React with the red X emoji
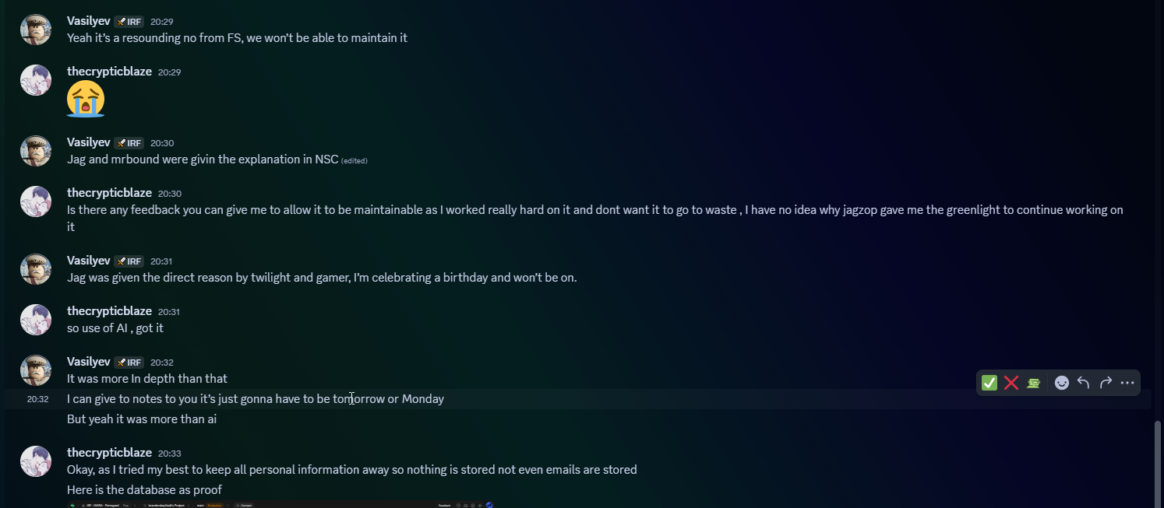The height and width of the screenshot is (508, 1164). [1011, 383]
